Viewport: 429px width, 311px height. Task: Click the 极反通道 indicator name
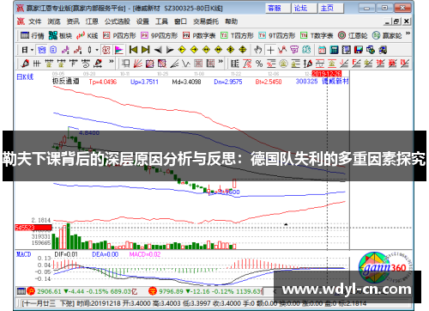pyautogui.click(x=65, y=82)
